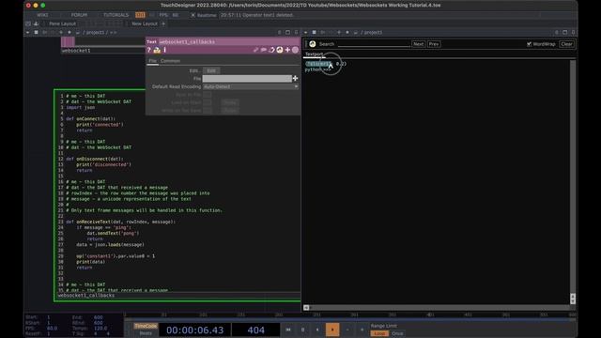Open TUTORIALS from the top bar

[x=116, y=15]
